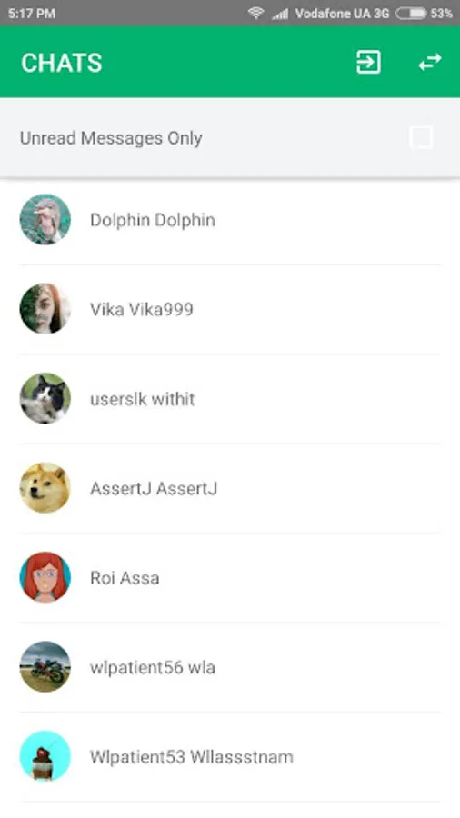Select the wlpatient56 wla chat name
The image size is (460, 818).
point(153,667)
